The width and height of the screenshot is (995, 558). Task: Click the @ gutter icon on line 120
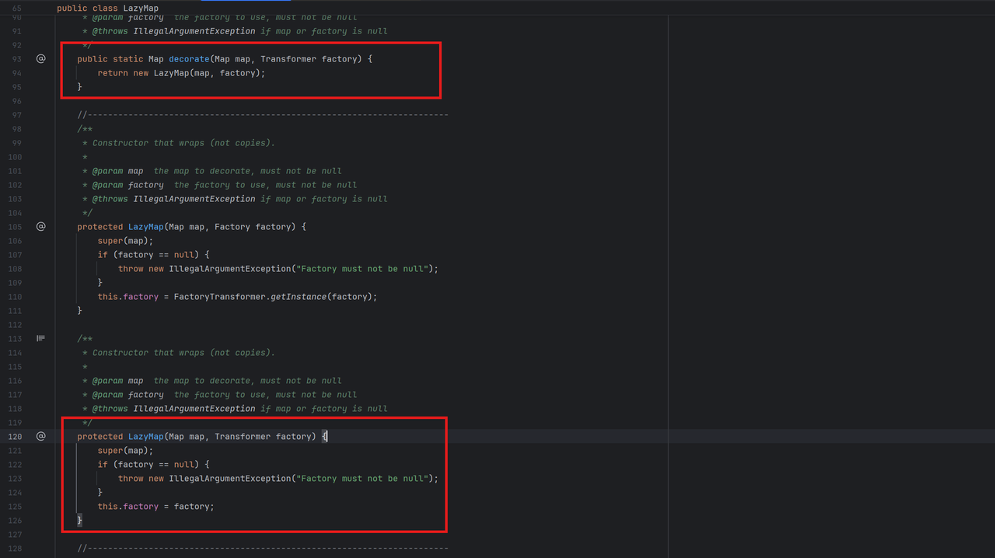point(41,436)
